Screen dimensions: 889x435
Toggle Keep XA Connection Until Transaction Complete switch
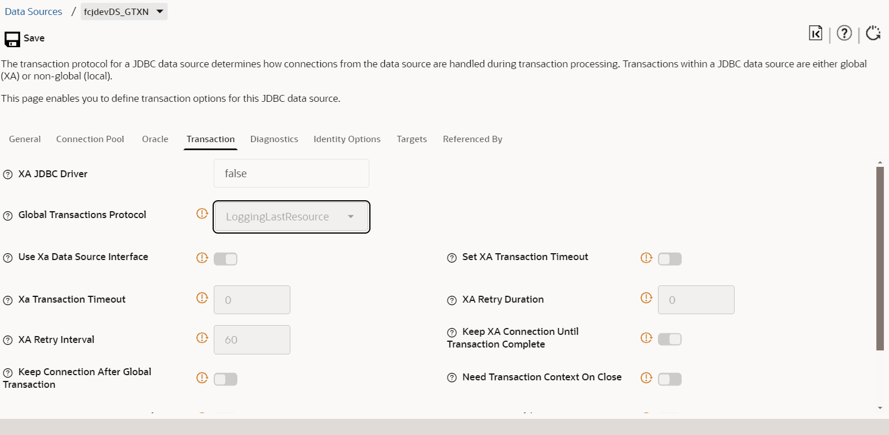[x=669, y=339]
